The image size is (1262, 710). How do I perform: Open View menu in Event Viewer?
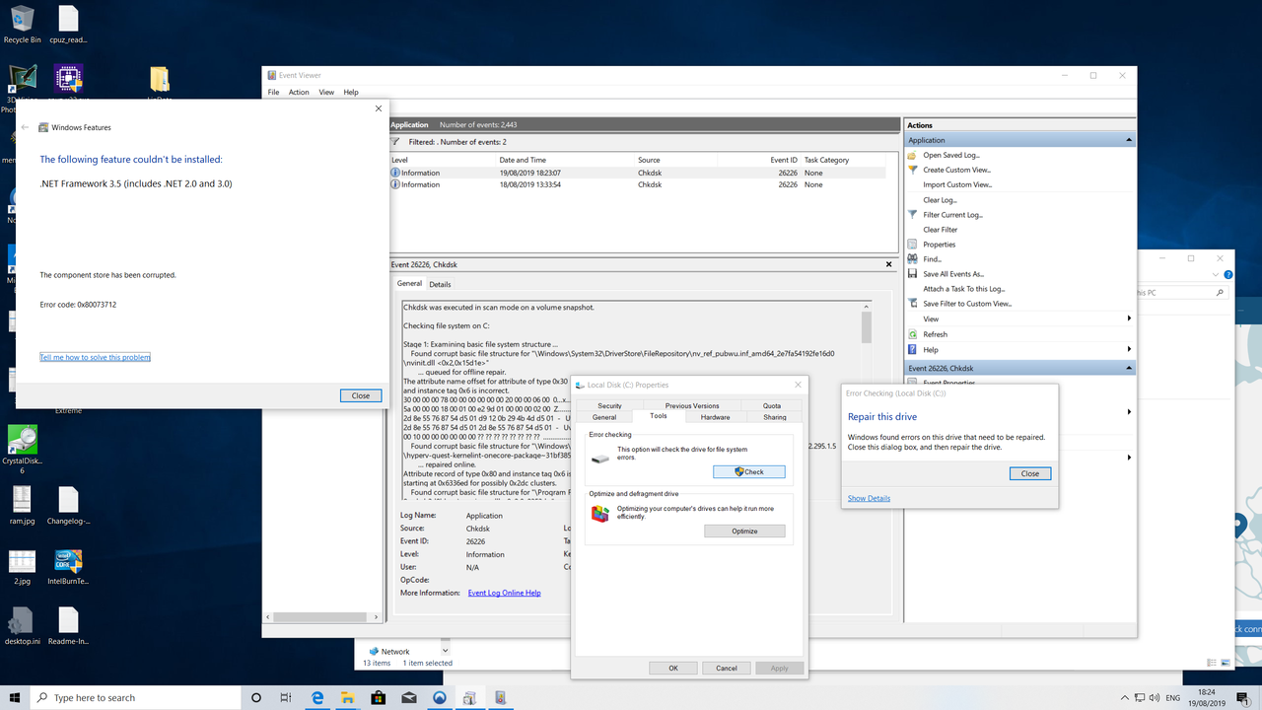pyautogui.click(x=326, y=92)
